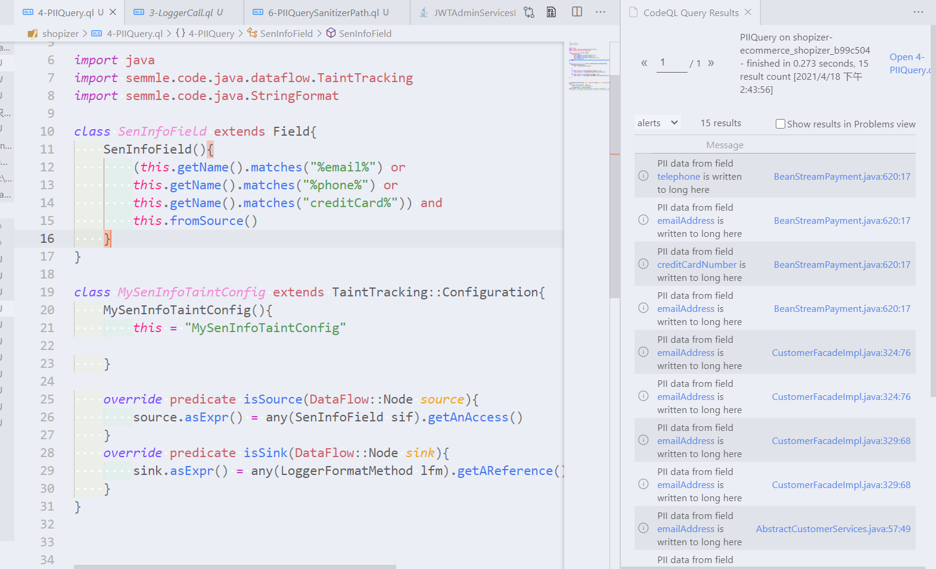The width and height of the screenshot is (936, 569).
Task: Click the "creditCard%" string on line 14
Action: [350, 202]
